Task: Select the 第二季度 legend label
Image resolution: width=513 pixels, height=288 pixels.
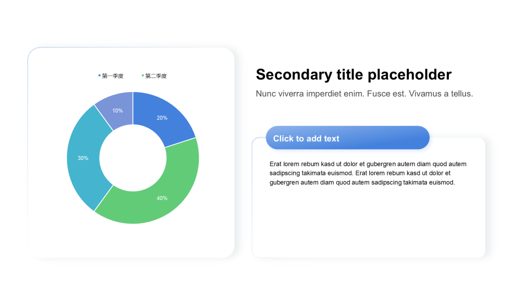Action: coord(156,76)
